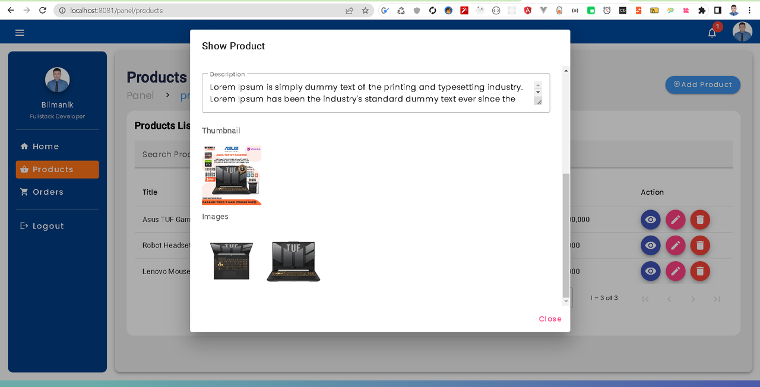760x387 pixels.
Task: Click the Panel breadcrumb link
Action: coord(140,96)
